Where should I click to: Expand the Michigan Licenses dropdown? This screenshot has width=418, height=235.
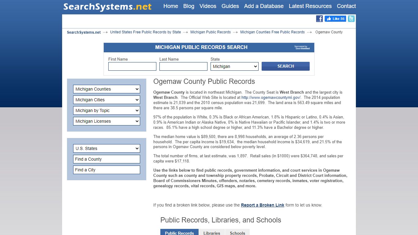click(106, 121)
